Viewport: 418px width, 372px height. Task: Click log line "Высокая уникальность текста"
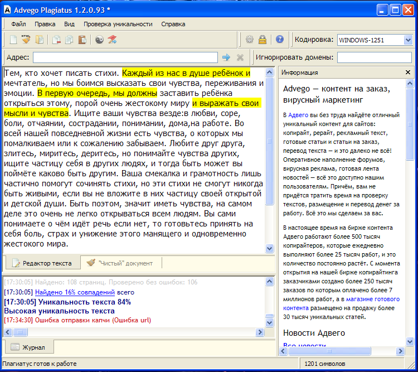pos(59,311)
